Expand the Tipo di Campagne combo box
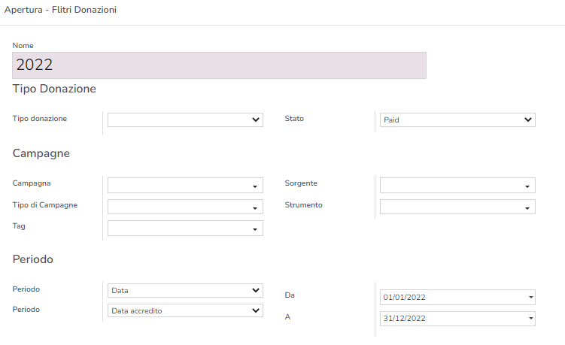 (185, 207)
